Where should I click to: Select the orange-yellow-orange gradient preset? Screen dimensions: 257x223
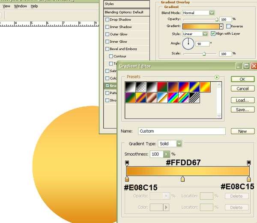click(205, 87)
